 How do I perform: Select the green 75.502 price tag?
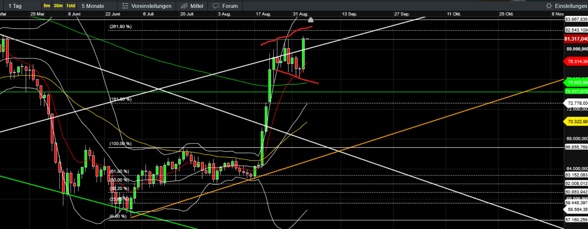576,83
